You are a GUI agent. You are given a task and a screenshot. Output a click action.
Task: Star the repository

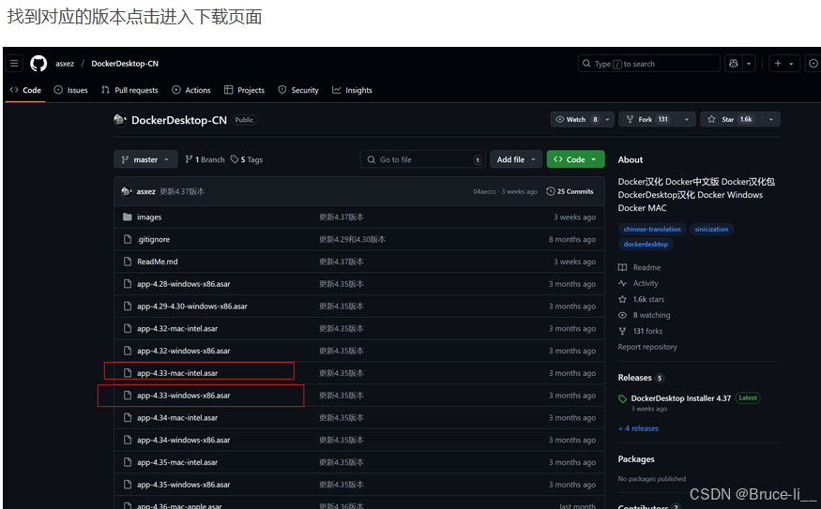tap(732, 119)
